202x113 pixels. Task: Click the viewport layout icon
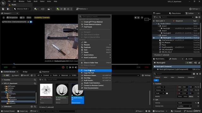[x=146, y=19]
